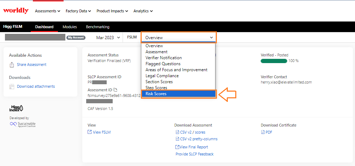Click the external-link icon beside View FSLM
This screenshot has height=166, width=355.
tap(89, 132)
